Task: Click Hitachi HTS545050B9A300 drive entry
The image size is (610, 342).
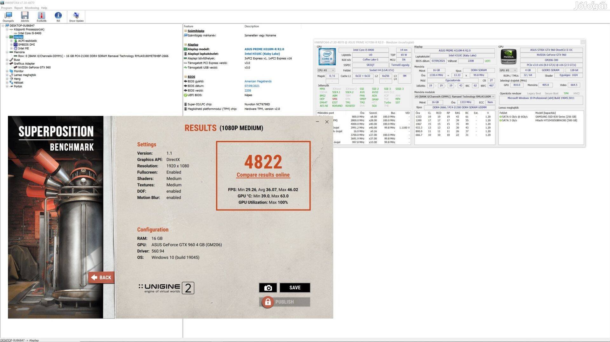Action: pyautogui.click(x=556, y=120)
